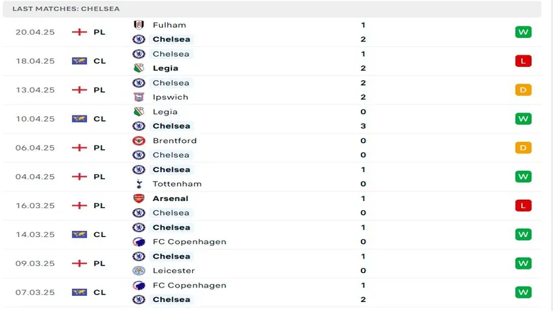
Task: Click the Ipswich club crest icon
Action: tap(139, 97)
